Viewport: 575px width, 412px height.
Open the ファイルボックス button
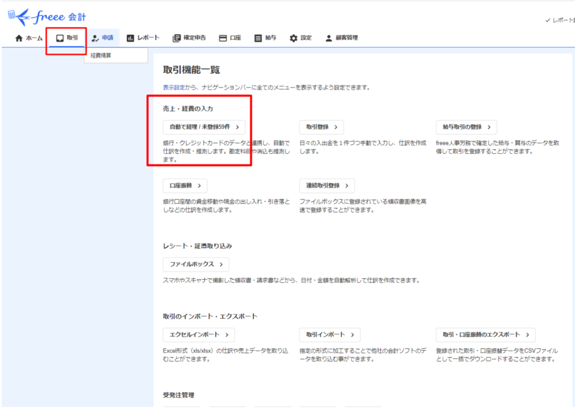[196, 264]
